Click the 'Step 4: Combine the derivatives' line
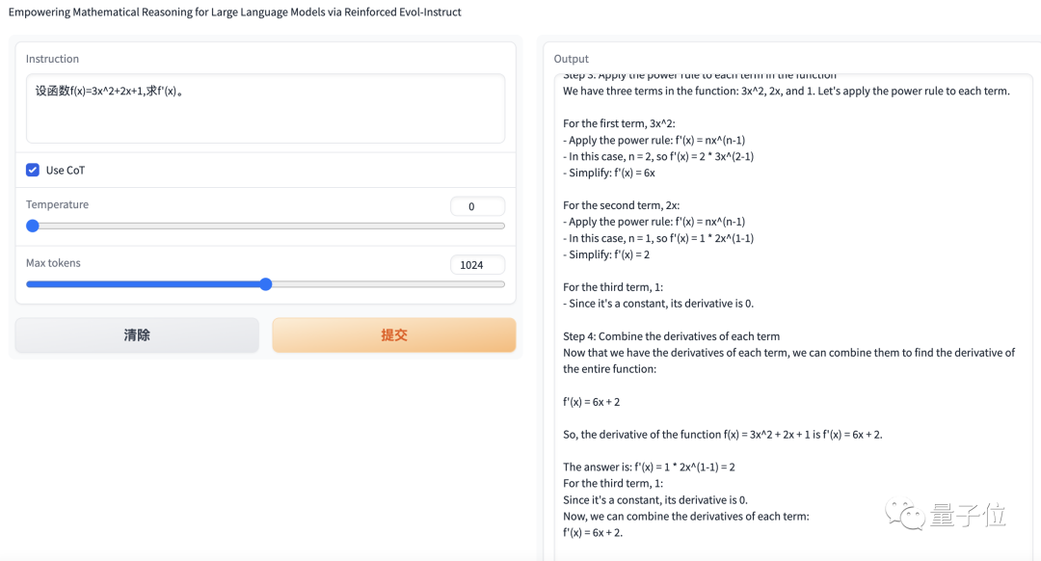This screenshot has height=561, width=1041. tap(671, 336)
